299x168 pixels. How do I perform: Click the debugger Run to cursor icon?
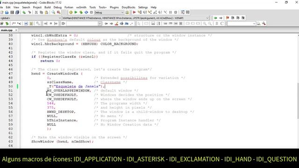pyautogui.click(x=140, y=13)
